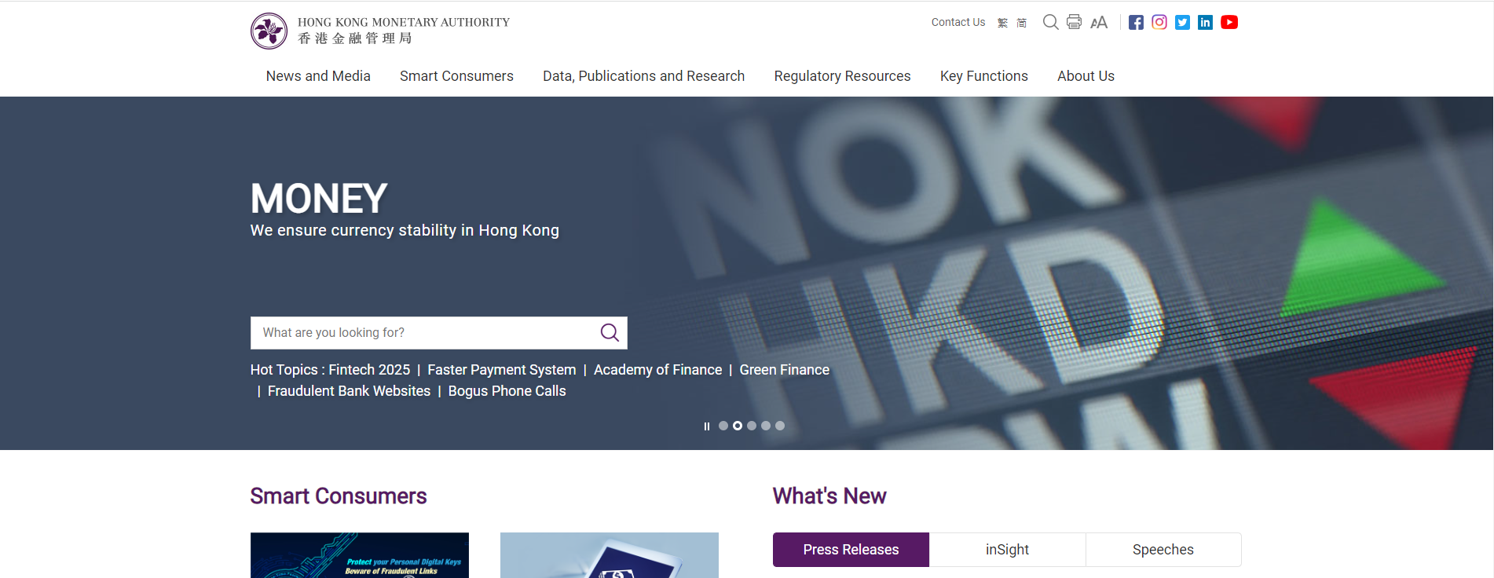Go to fifth banner slide dot
1494x578 pixels.
click(780, 426)
